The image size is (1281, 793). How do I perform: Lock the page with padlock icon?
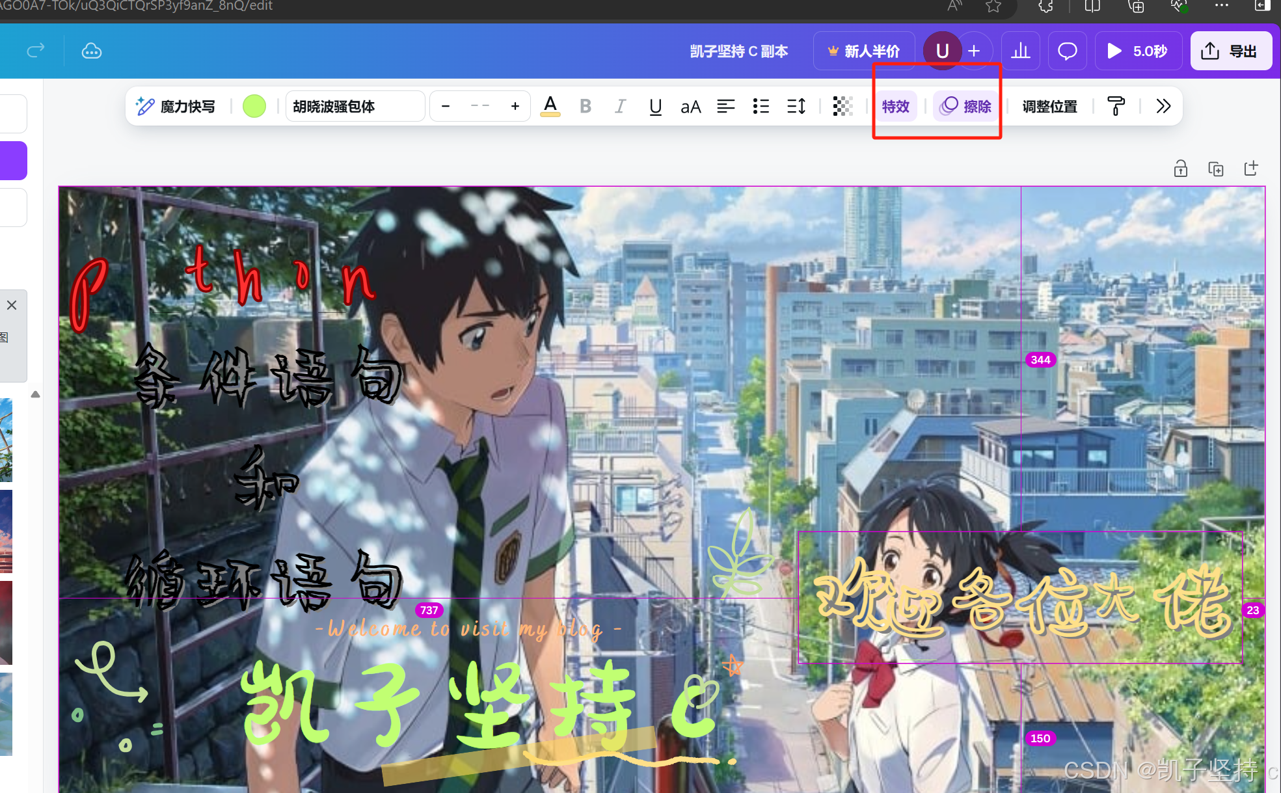tap(1180, 169)
